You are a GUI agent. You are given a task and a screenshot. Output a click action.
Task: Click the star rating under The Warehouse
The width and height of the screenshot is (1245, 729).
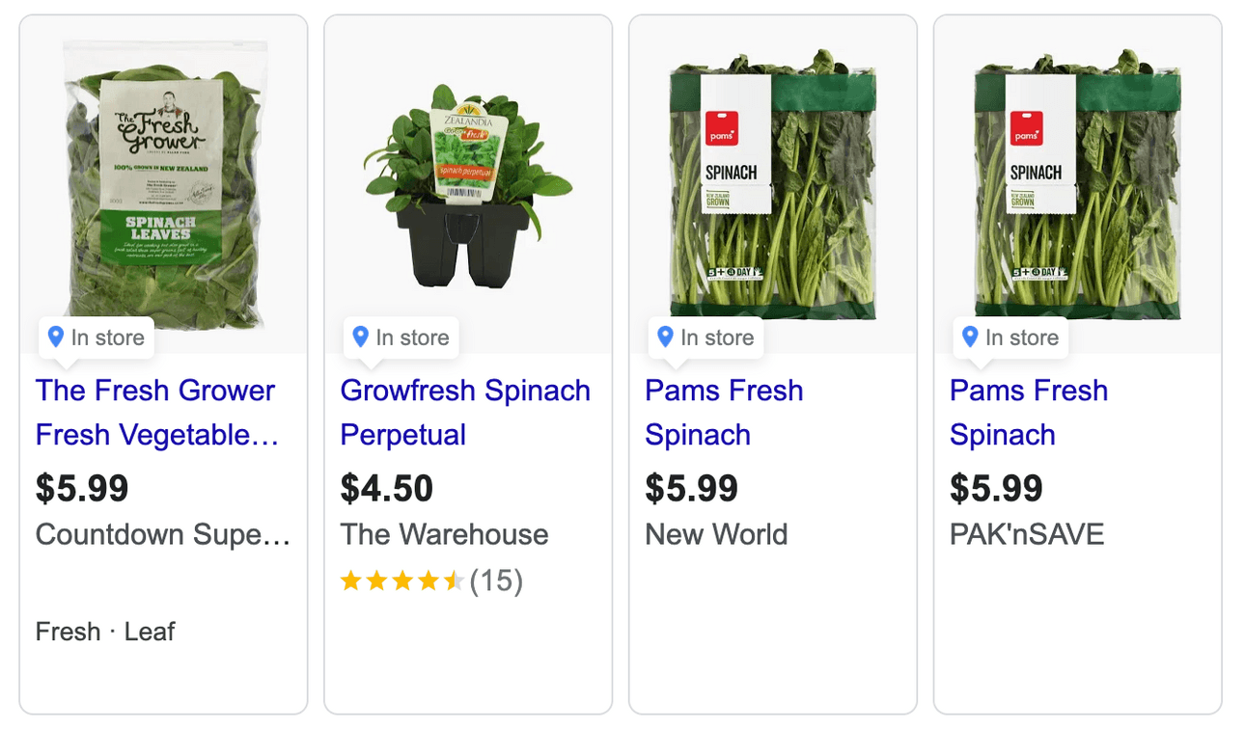coord(401,580)
